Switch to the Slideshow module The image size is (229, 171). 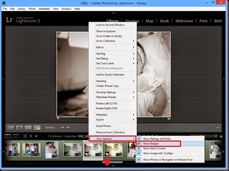pyautogui.click(x=184, y=21)
